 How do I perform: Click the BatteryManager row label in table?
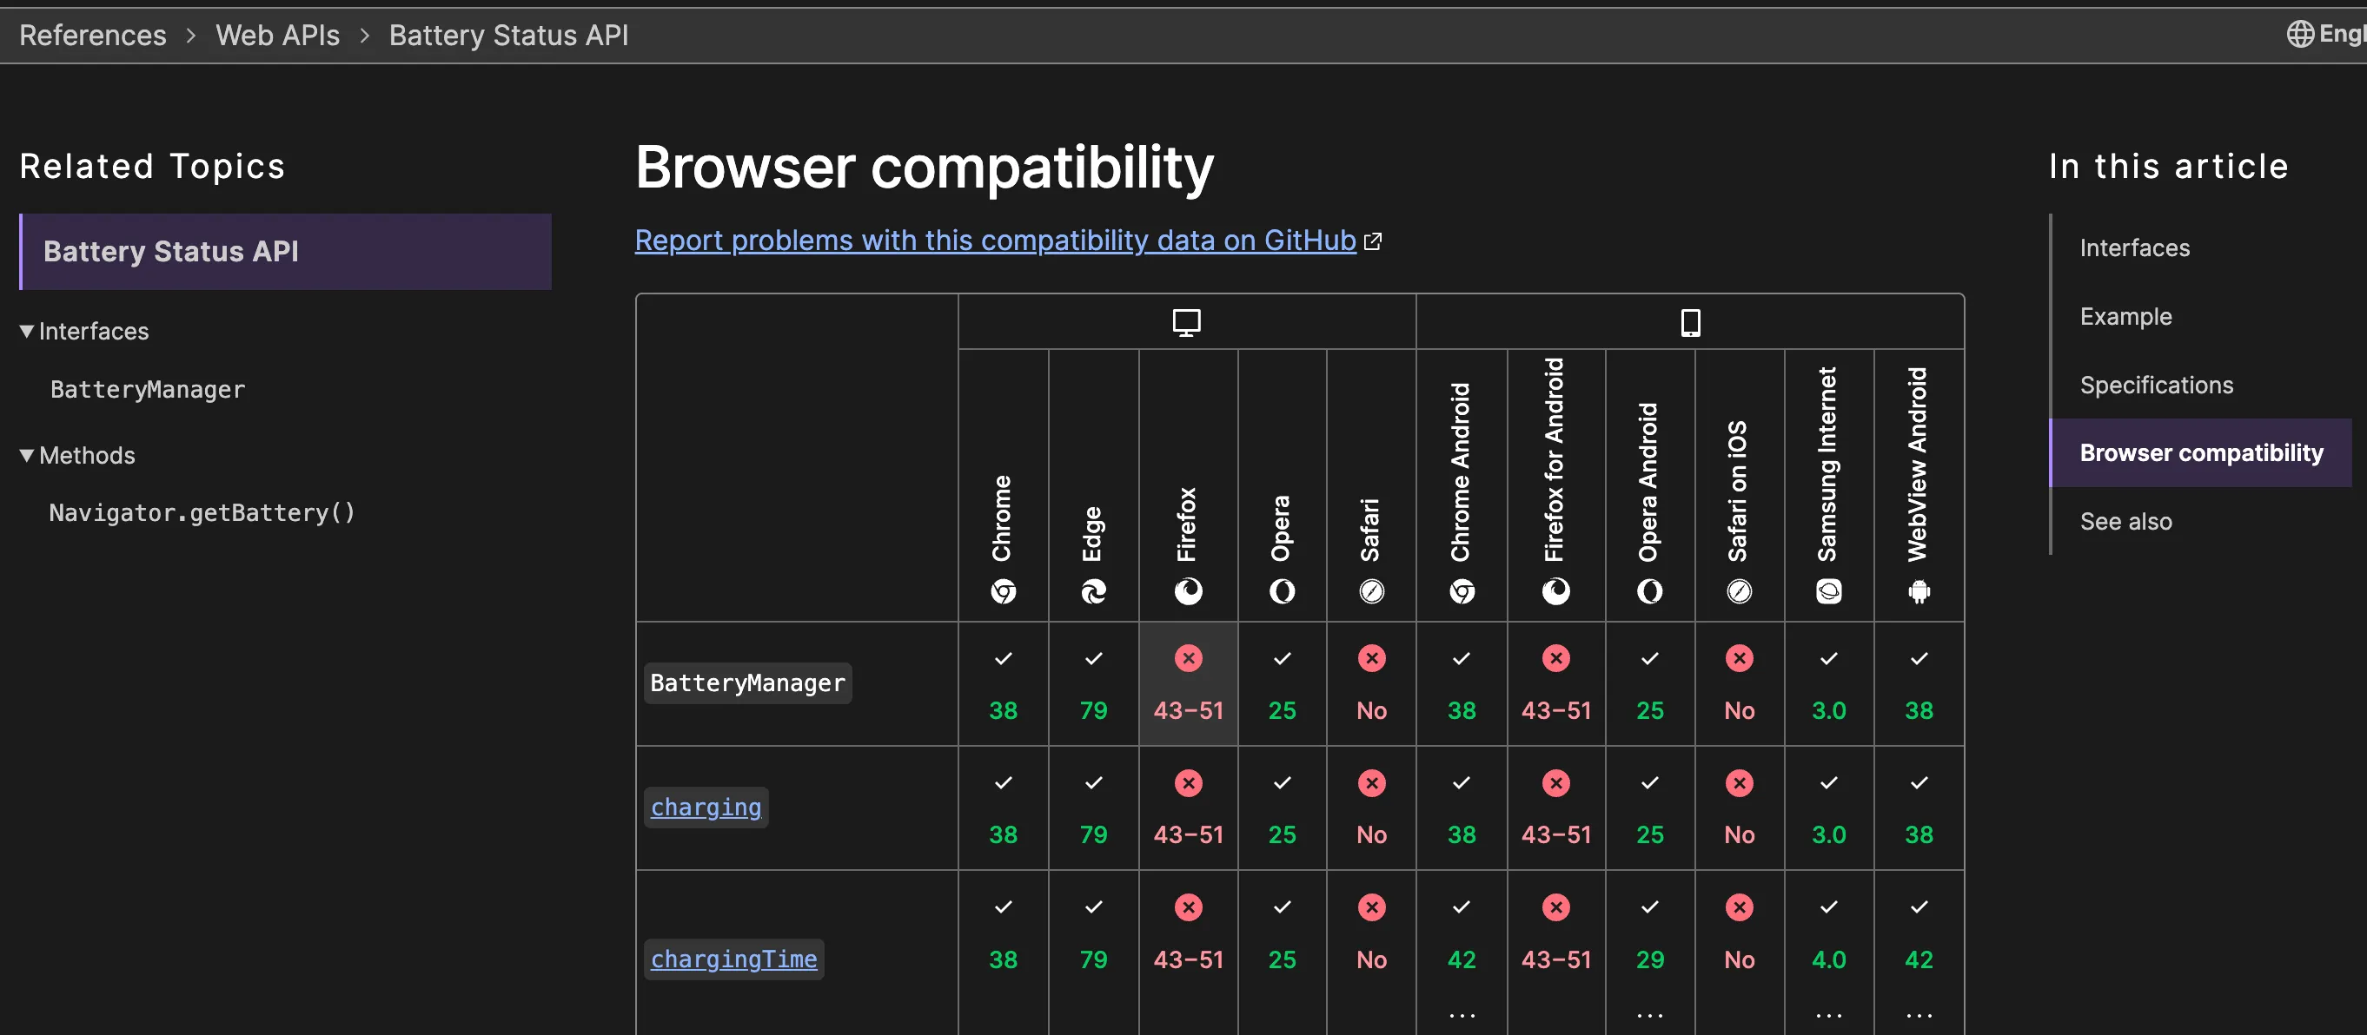[x=747, y=683]
